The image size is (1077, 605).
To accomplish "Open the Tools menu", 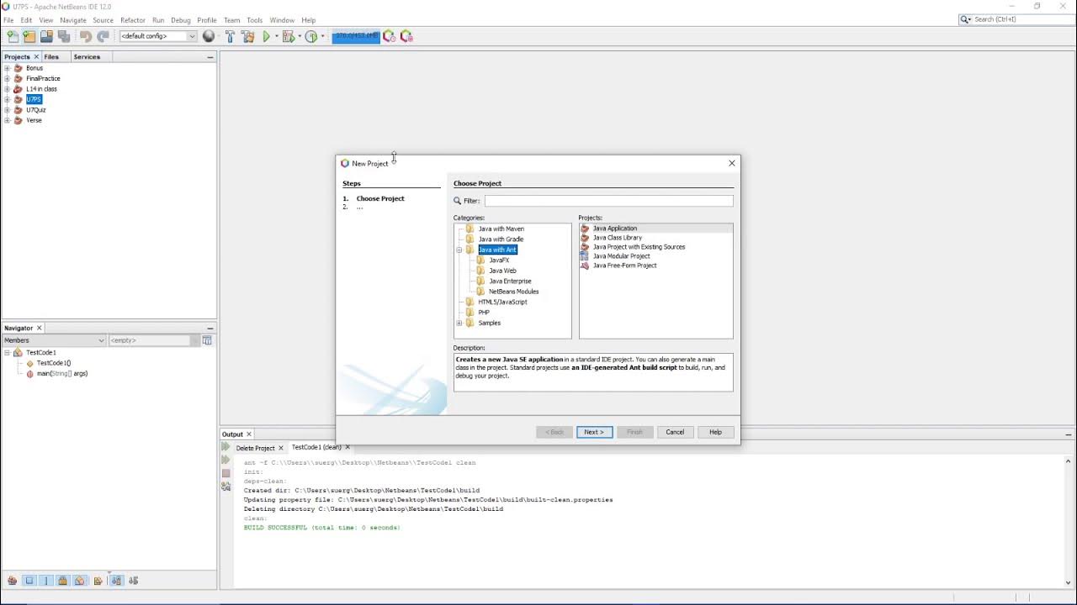I will (x=255, y=20).
